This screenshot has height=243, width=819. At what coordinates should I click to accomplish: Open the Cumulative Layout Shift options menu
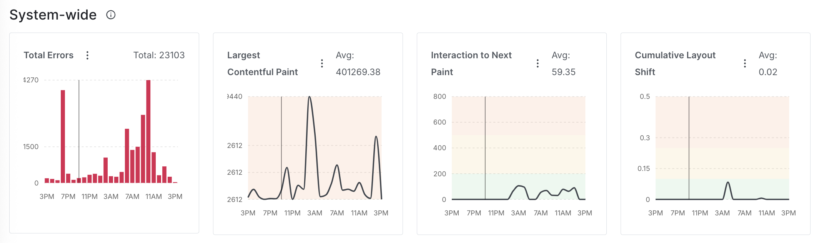tap(745, 63)
